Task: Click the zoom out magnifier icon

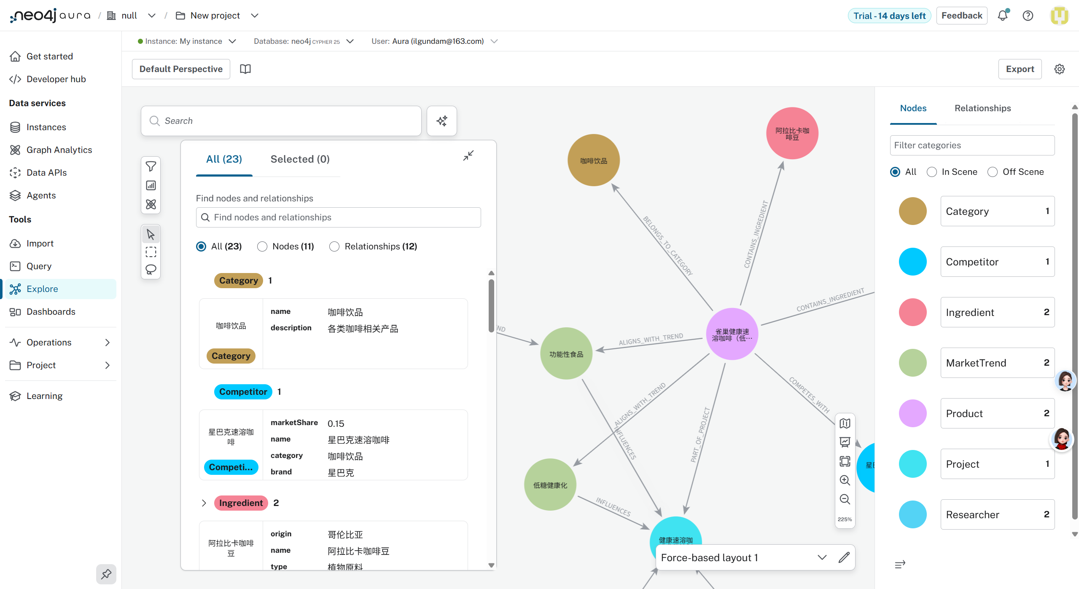Action: click(845, 499)
